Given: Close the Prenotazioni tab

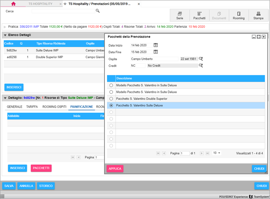Looking at the screenshot, I should click(138, 4).
